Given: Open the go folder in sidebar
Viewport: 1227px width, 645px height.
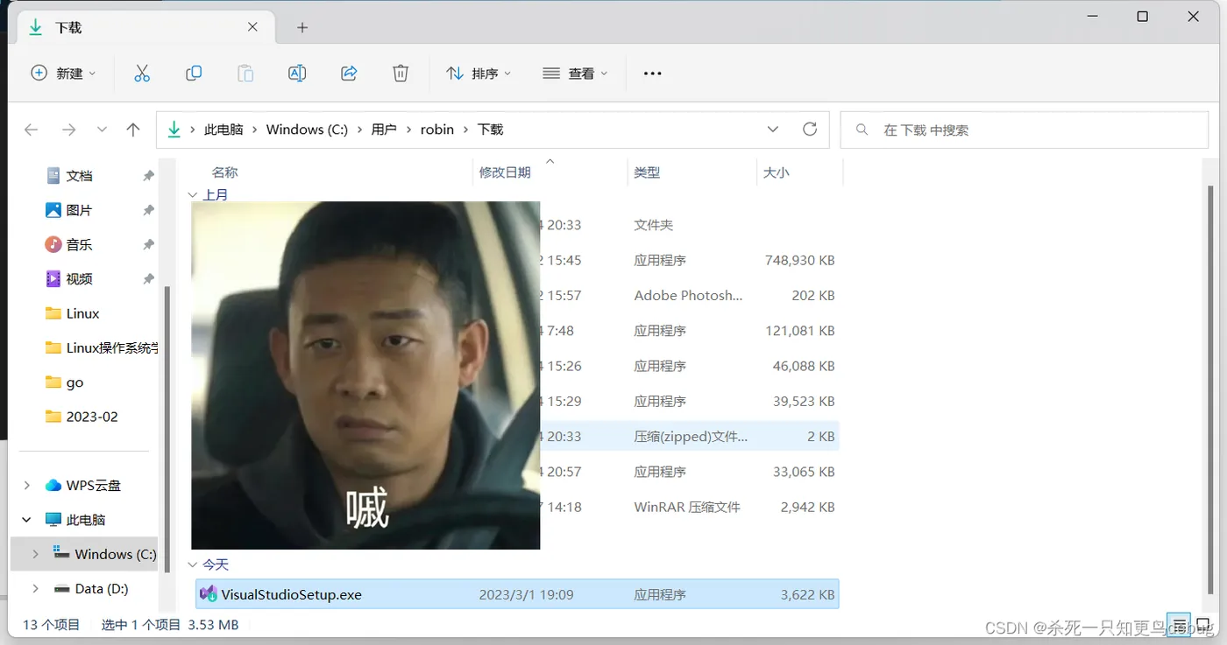Looking at the screenshot, I should click(74, 382).
